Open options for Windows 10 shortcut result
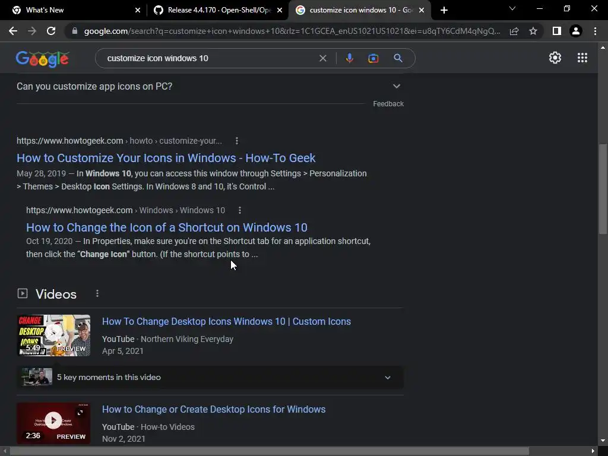This screenshot has height=456, width=608. 240,210
